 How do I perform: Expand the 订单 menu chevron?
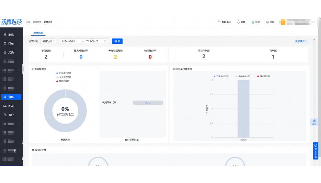(x=19, y=43)
